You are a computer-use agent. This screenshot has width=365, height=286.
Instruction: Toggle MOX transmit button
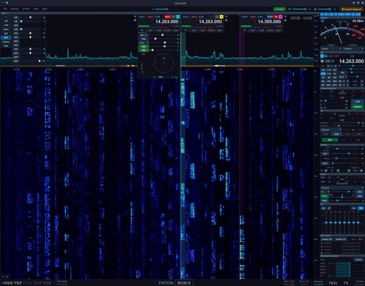pos(336,134)
